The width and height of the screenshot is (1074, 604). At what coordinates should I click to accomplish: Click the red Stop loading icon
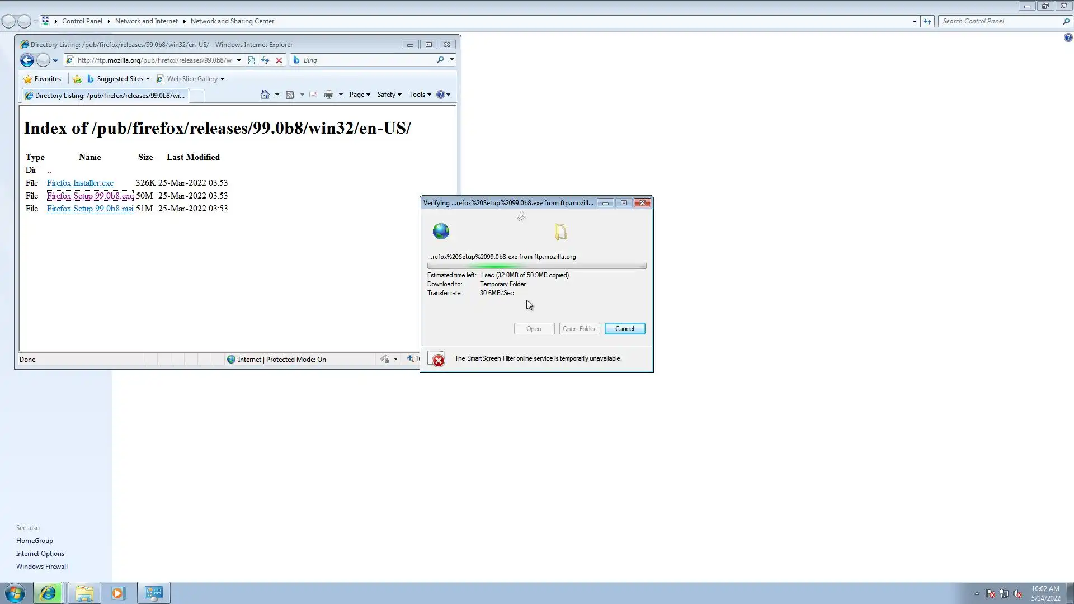[x=279, y=60]
